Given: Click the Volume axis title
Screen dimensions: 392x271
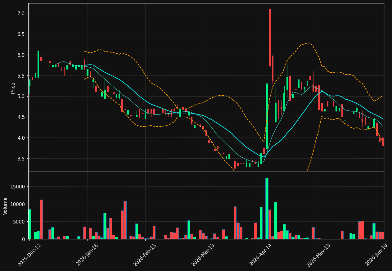Looking at the screenshot, I should (x=6, y=206).
